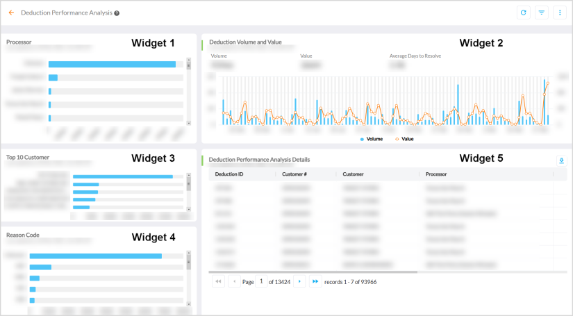Open the three-dot more options menu
Screen dimensions: 573x316
[559, 13]
